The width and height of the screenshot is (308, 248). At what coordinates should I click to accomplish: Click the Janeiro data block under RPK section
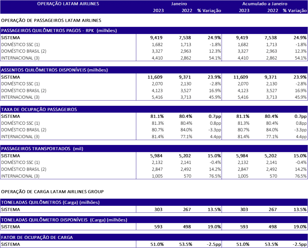point(179,47)
